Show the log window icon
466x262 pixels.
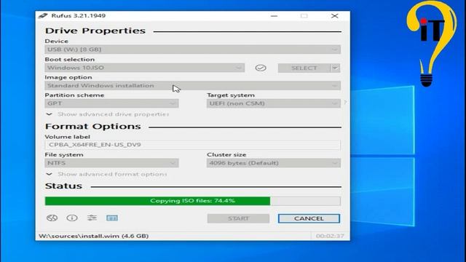112,218
